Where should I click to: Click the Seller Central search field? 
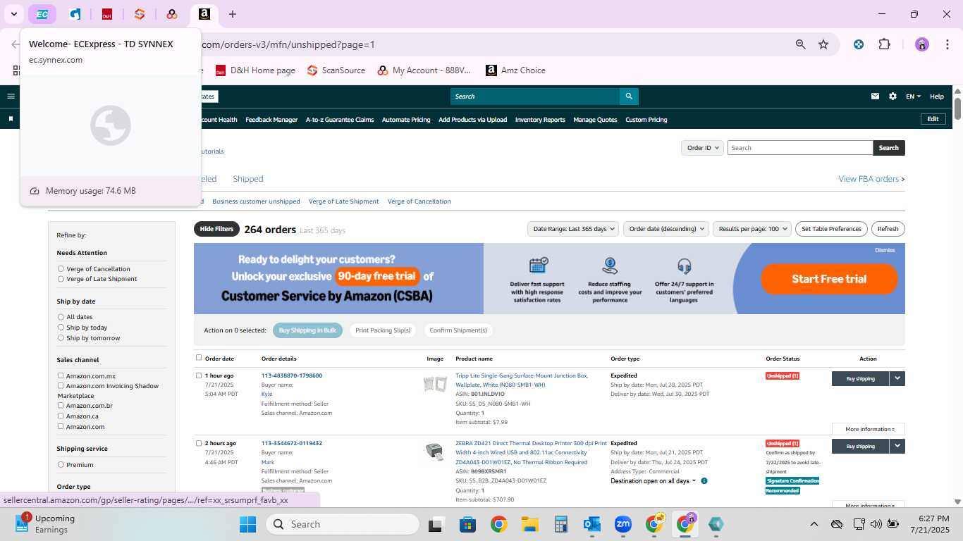(535, 97)
